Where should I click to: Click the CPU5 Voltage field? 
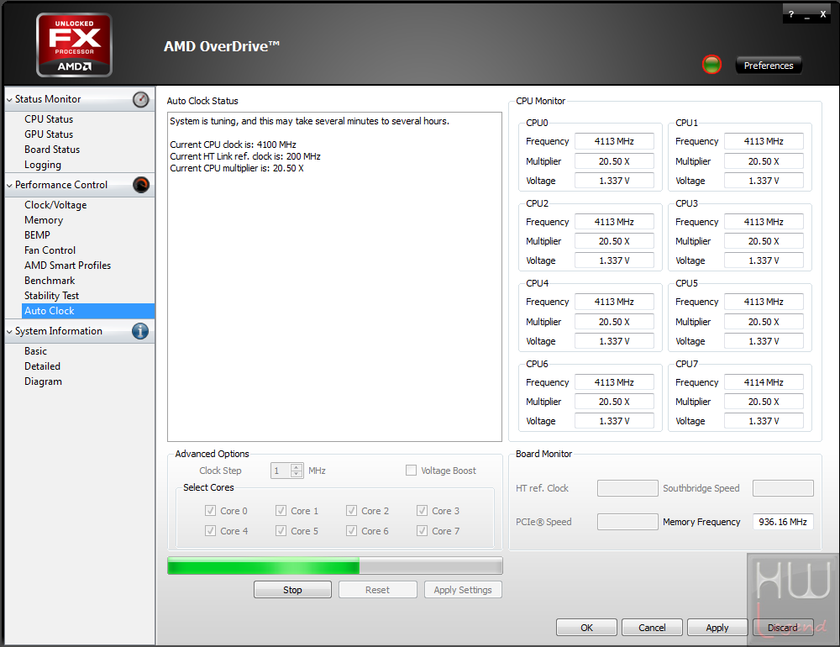(x=764, y=341)
